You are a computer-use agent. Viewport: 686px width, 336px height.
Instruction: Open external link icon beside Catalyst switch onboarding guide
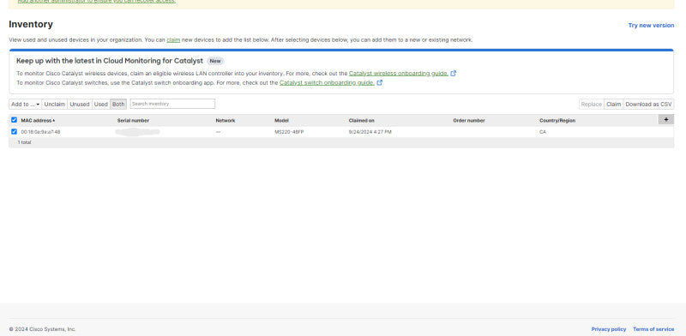point(380,82)
